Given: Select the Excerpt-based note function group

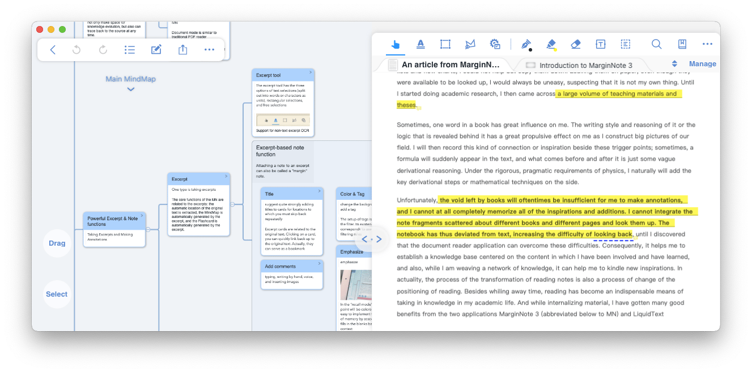Looking at the screenshot, I should pyautogui.click(x=282, y=161).
